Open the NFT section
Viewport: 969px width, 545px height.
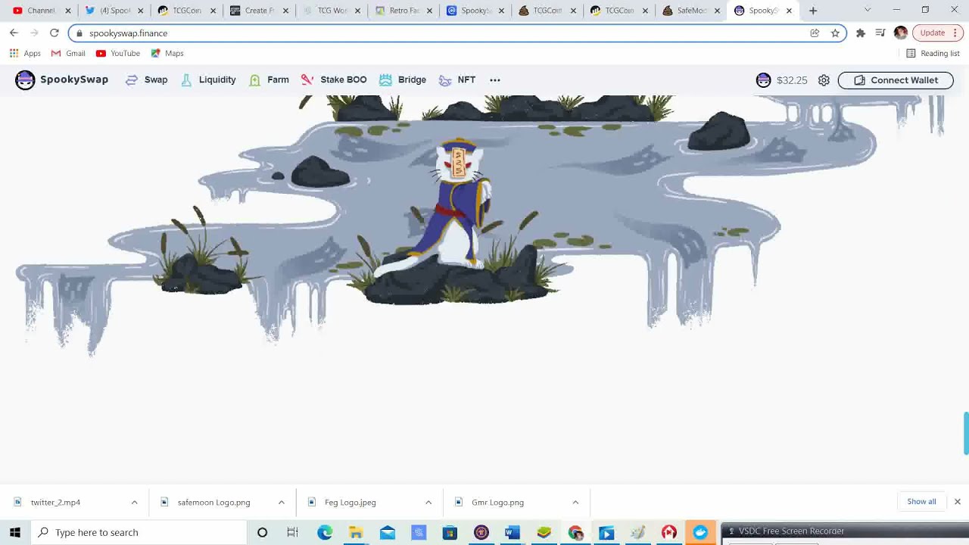click(457, 80)
